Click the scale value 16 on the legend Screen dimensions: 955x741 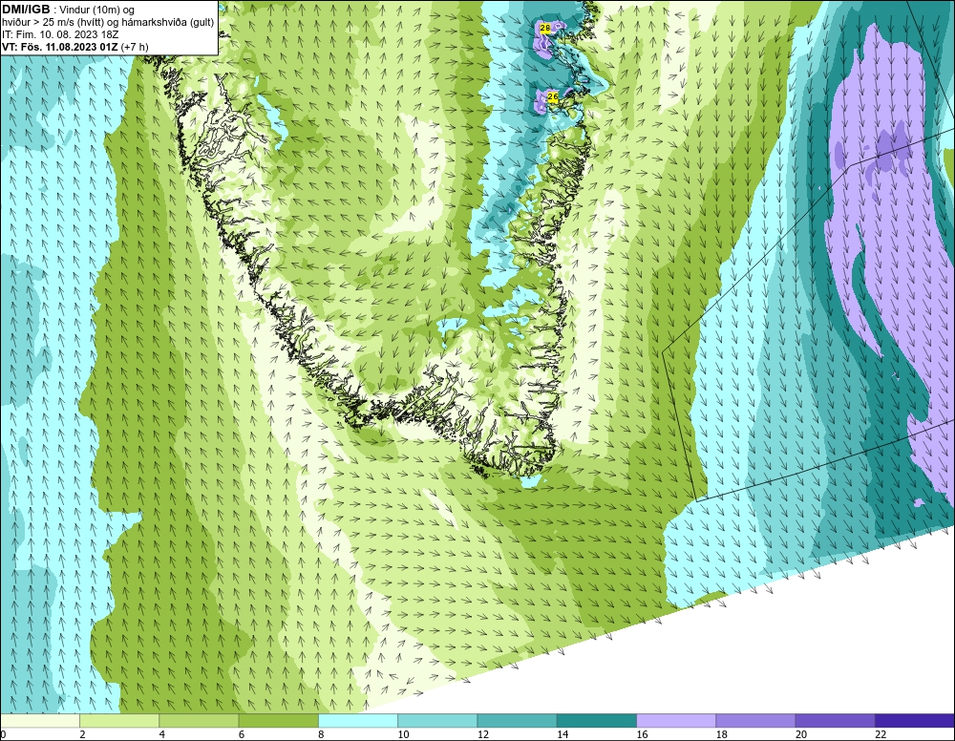(642, 734)
